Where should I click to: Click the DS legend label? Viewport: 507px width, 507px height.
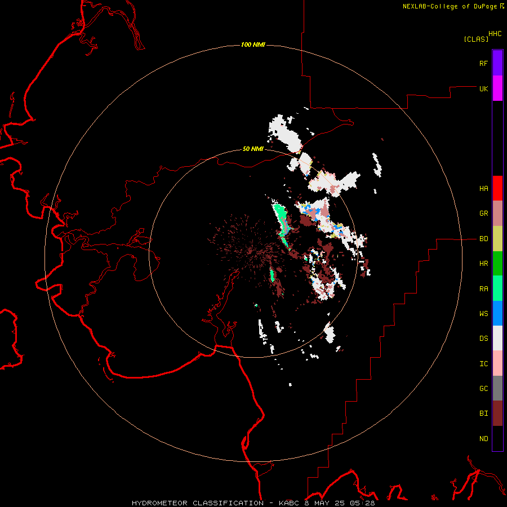click(483, 339)
